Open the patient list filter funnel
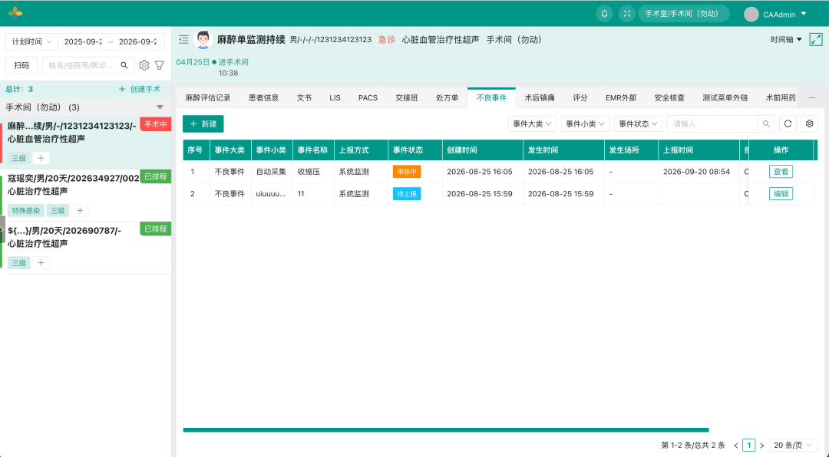Viewport: 829px width, 457px height. click(159, 65)
